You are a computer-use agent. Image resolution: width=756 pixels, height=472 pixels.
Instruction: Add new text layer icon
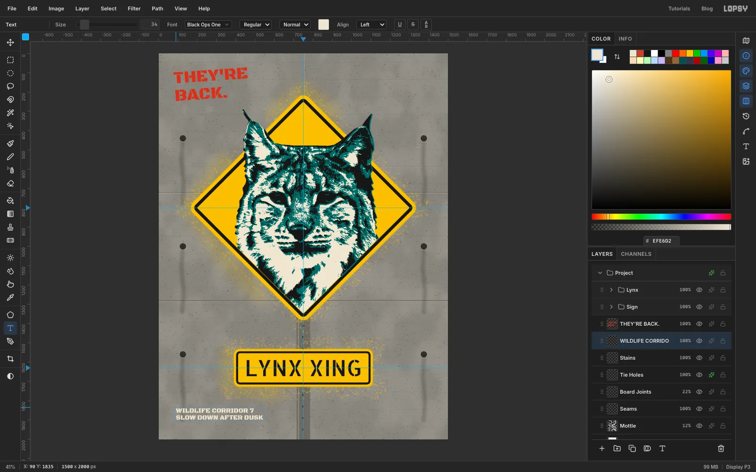click(x=662, y=448)
